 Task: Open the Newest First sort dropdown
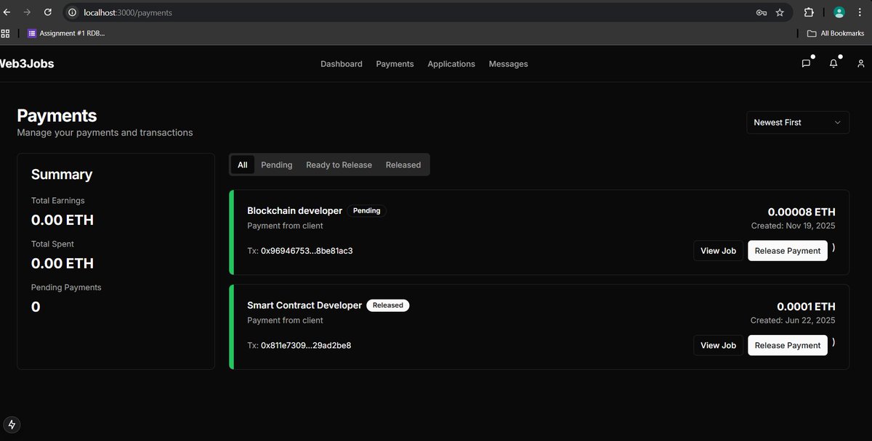(797, 122)
